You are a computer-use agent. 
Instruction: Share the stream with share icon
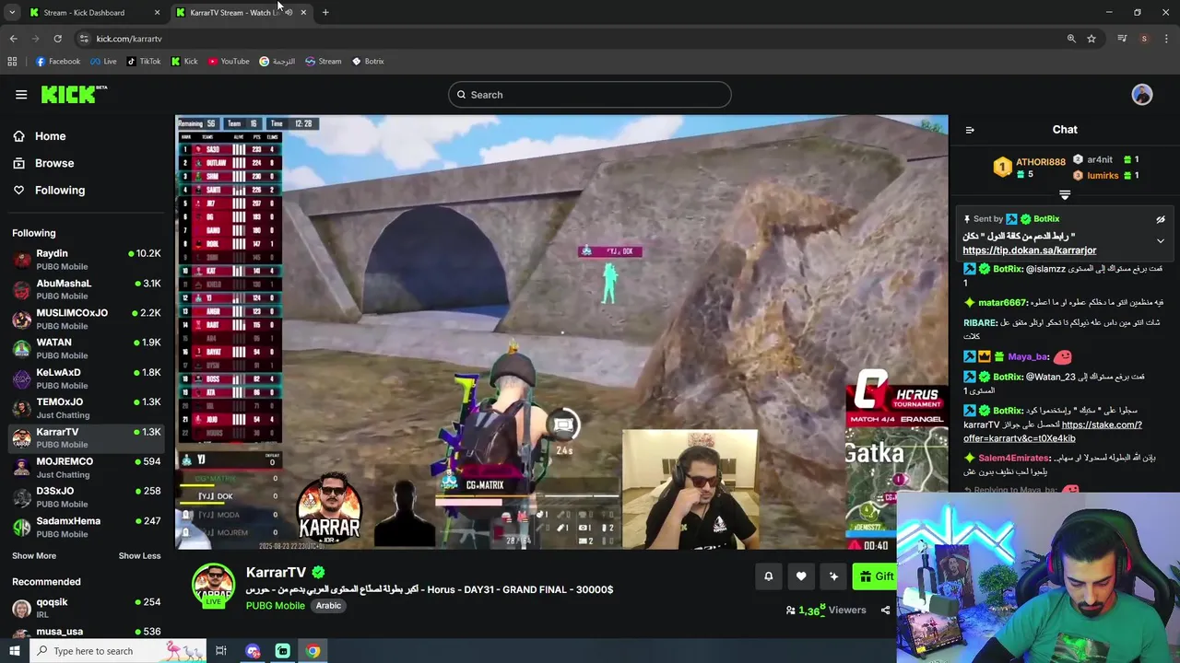(x=885, y=610)
